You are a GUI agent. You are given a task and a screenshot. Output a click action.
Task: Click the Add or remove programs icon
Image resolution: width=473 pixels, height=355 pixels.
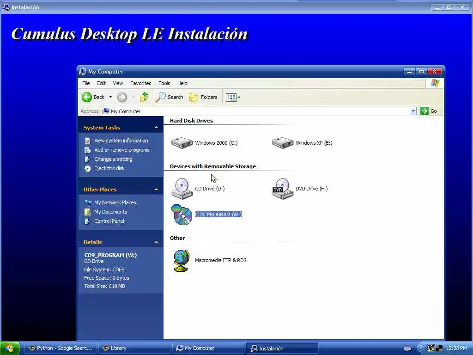pos(87,150)
